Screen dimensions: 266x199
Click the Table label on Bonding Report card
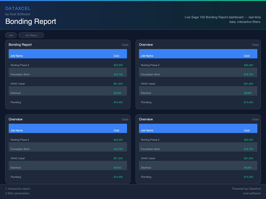pos(125,45)
